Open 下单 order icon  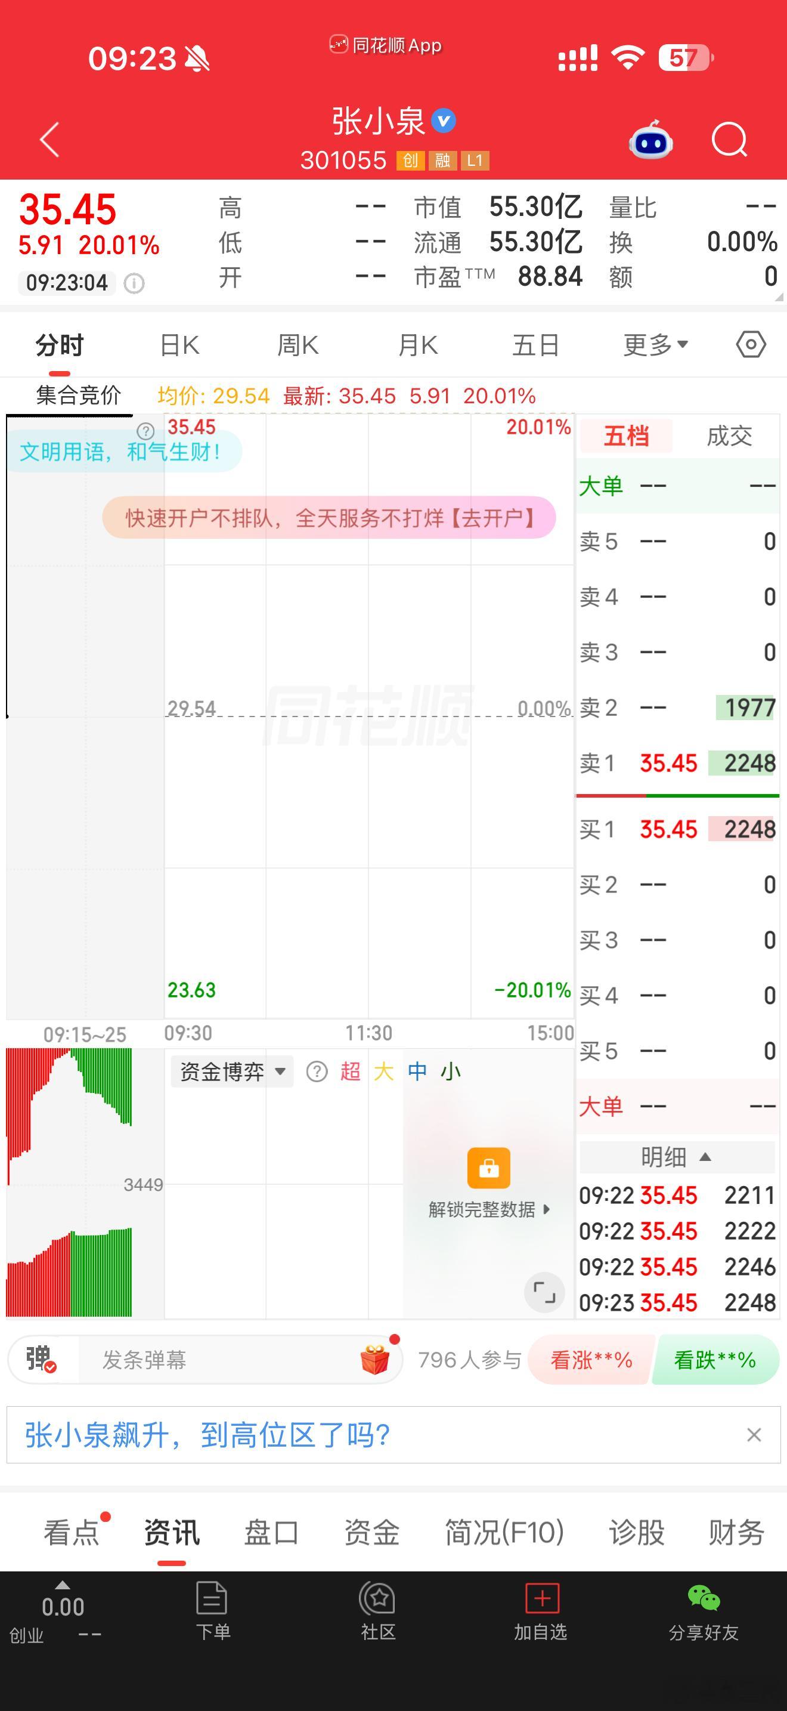(x=212, y=1611)
